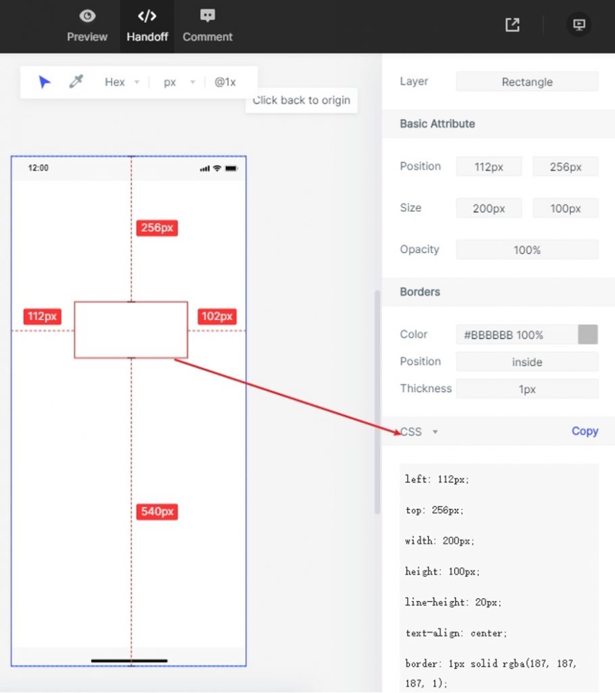Switch to the Comment tab

point(206,26)
